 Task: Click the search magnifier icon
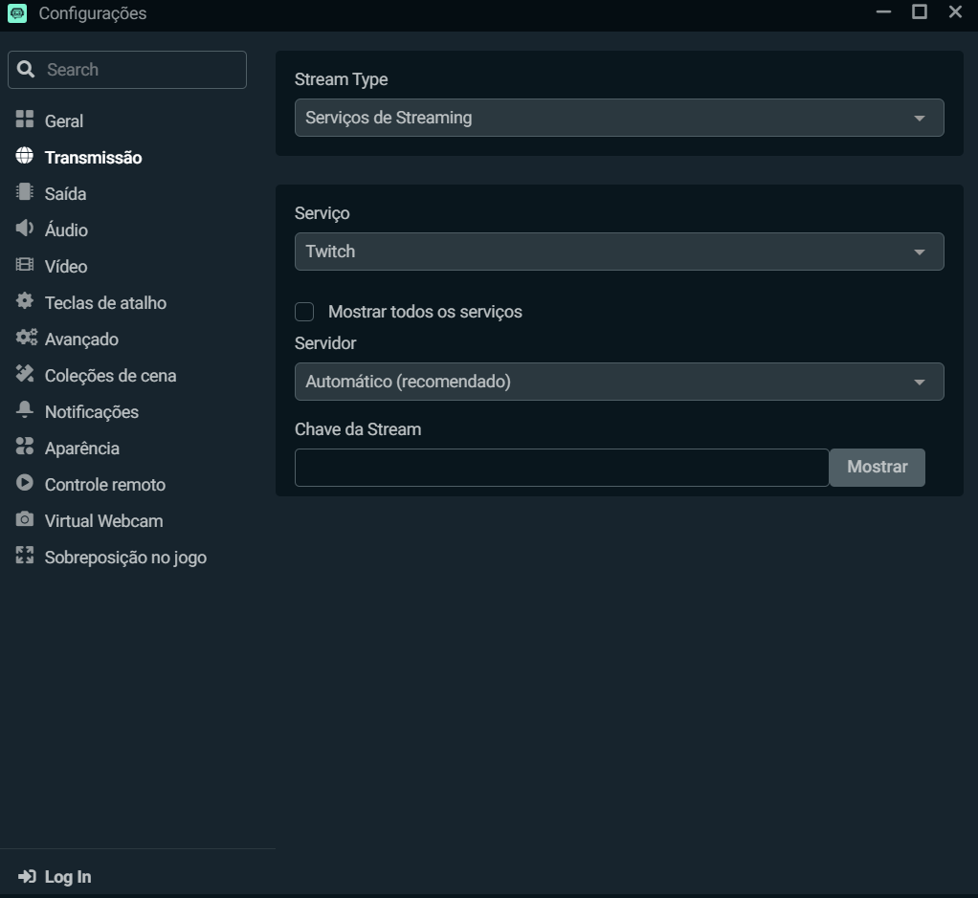coord(26,69)
